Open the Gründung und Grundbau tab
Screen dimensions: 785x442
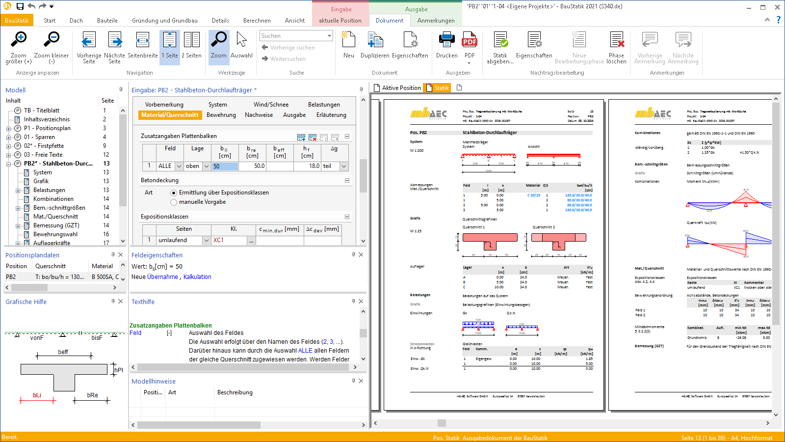tap(165, 21)
